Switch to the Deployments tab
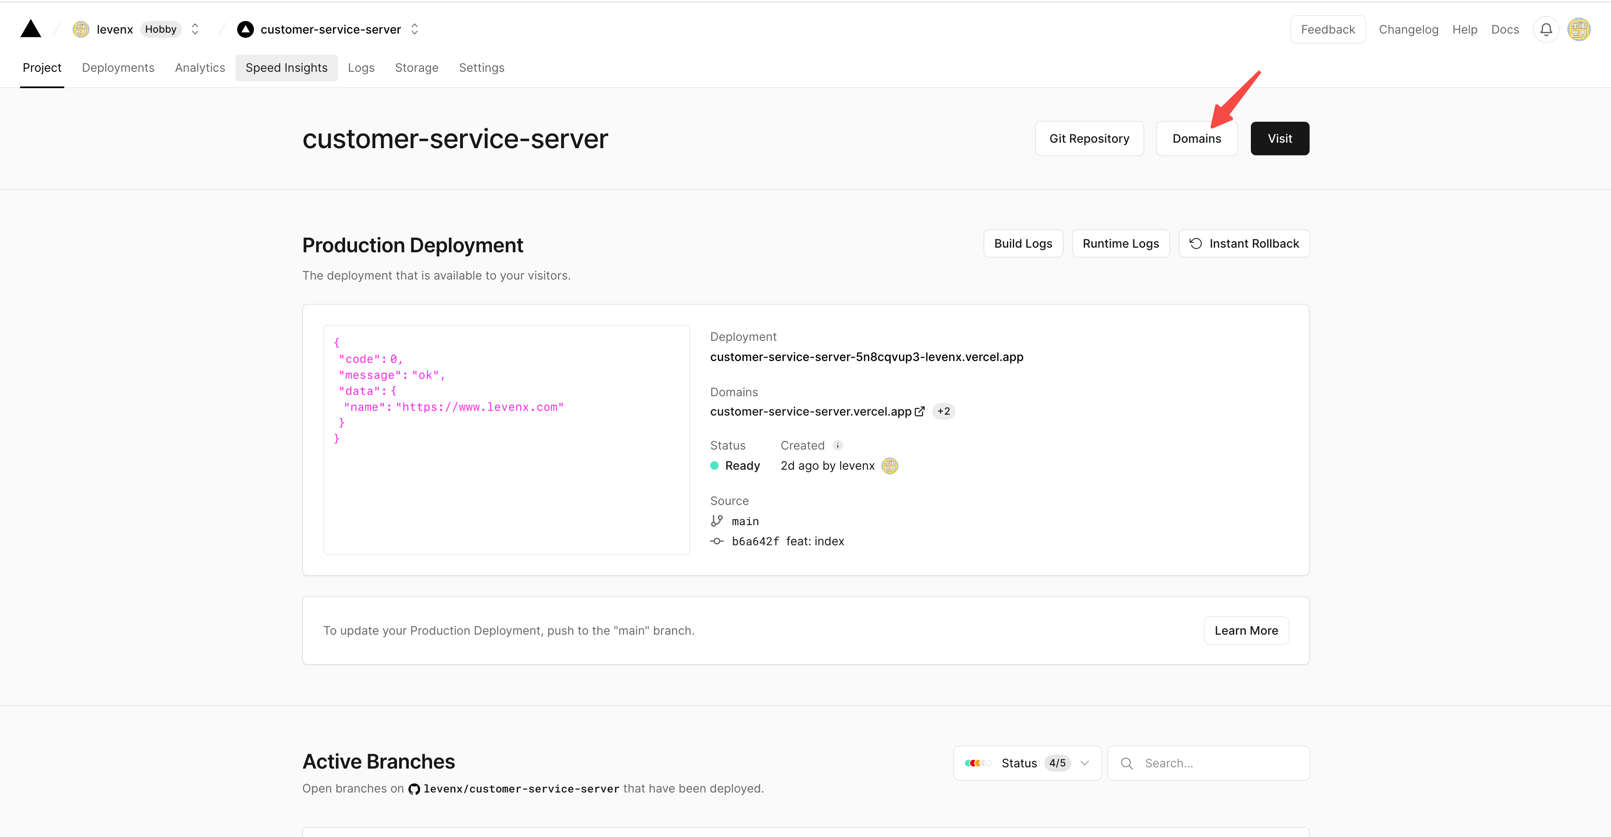This screenshot has width=1611, height=837. [x=118, y=68]
